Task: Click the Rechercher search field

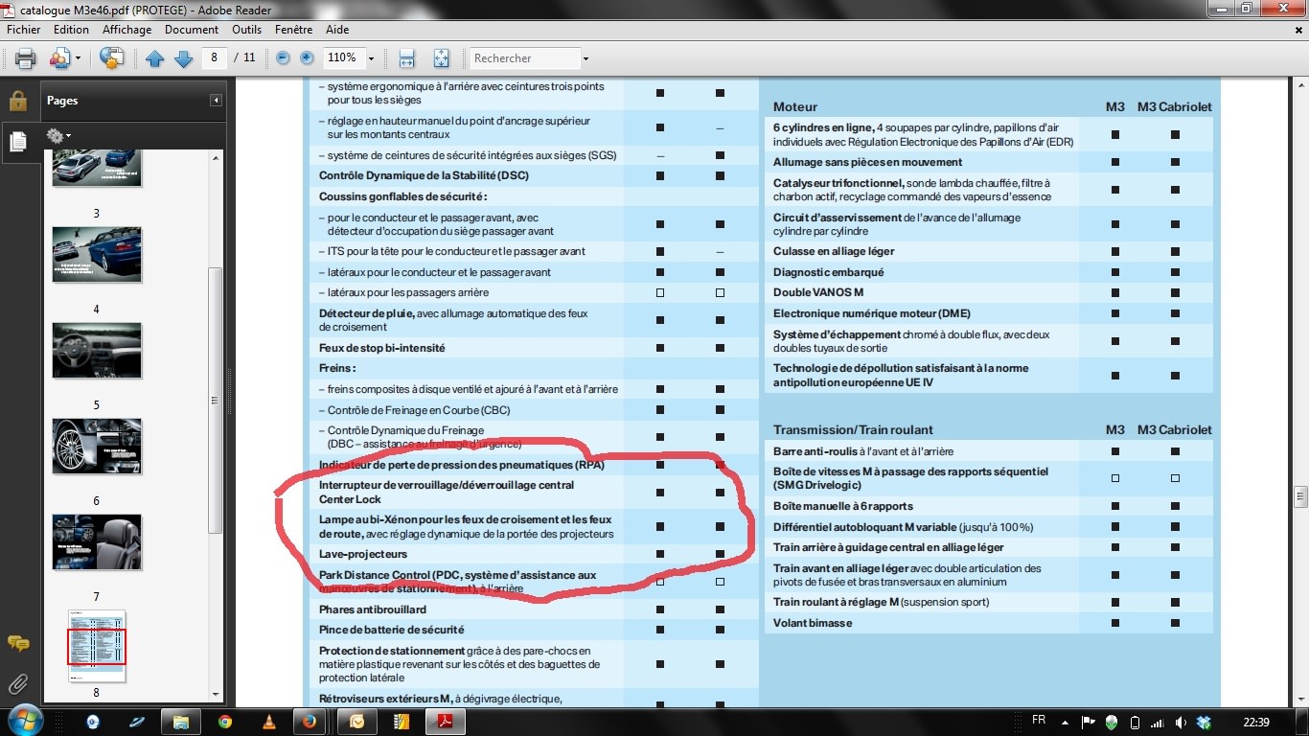Action: [524, 58]
